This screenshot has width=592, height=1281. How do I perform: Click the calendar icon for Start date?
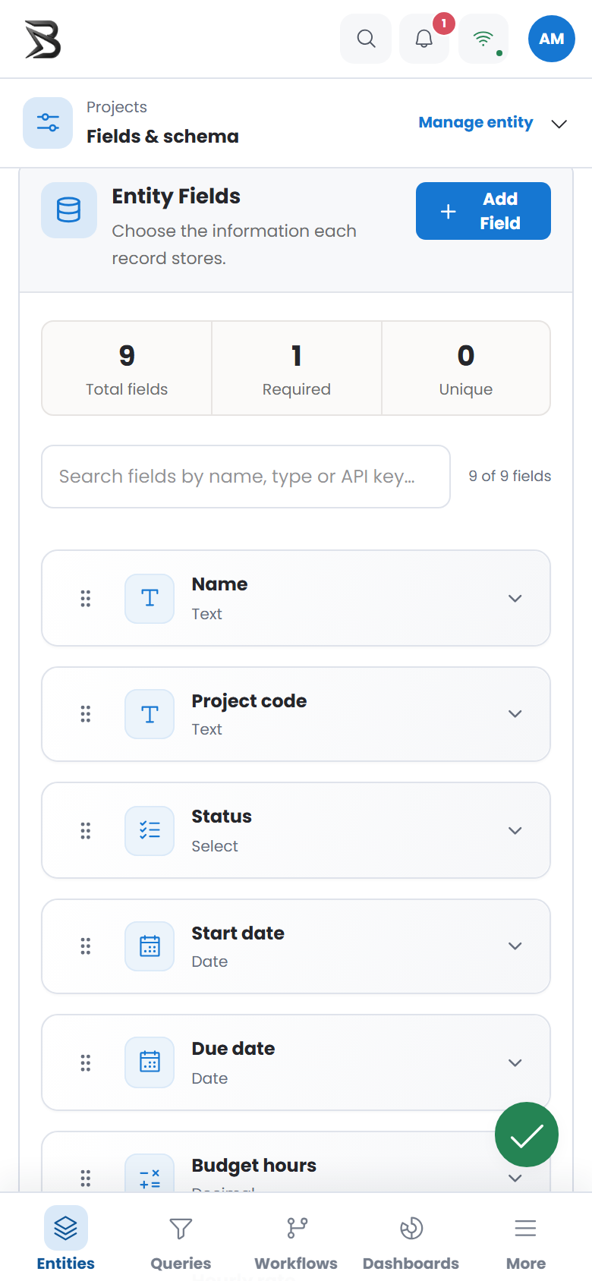(150, 946)
